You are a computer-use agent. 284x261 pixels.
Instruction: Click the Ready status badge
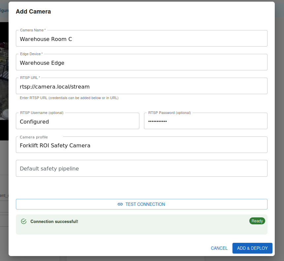click(257, 221)
